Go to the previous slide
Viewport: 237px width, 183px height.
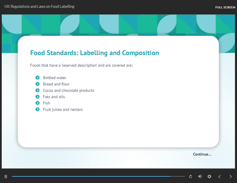tap(219, 176)
